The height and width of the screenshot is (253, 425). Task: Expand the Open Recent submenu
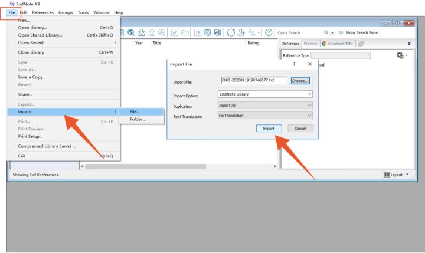pos(115,42)
